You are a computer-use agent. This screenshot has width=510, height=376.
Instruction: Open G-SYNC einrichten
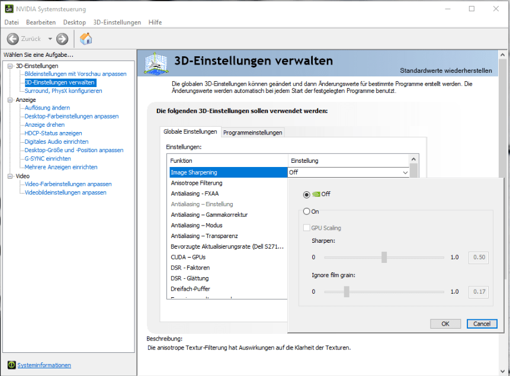[48, 159]
